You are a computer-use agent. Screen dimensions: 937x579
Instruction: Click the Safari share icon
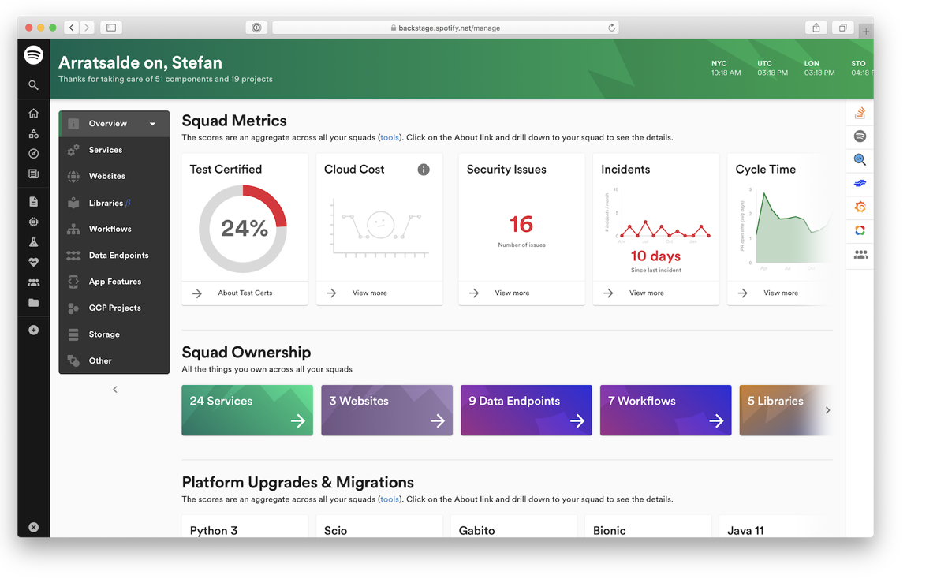816,28
